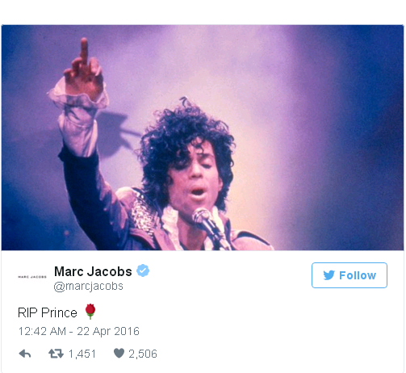Viewport: 406px width, 373px height.
Task: Open the Marc Jacobs display name link
Action: click(93, 271)
